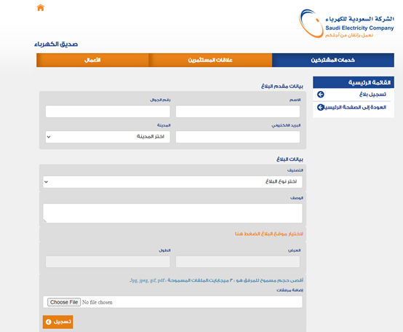Open the خدمات المشتركين tab
Screen dimensions: 403x332
(x=333, y=60)
